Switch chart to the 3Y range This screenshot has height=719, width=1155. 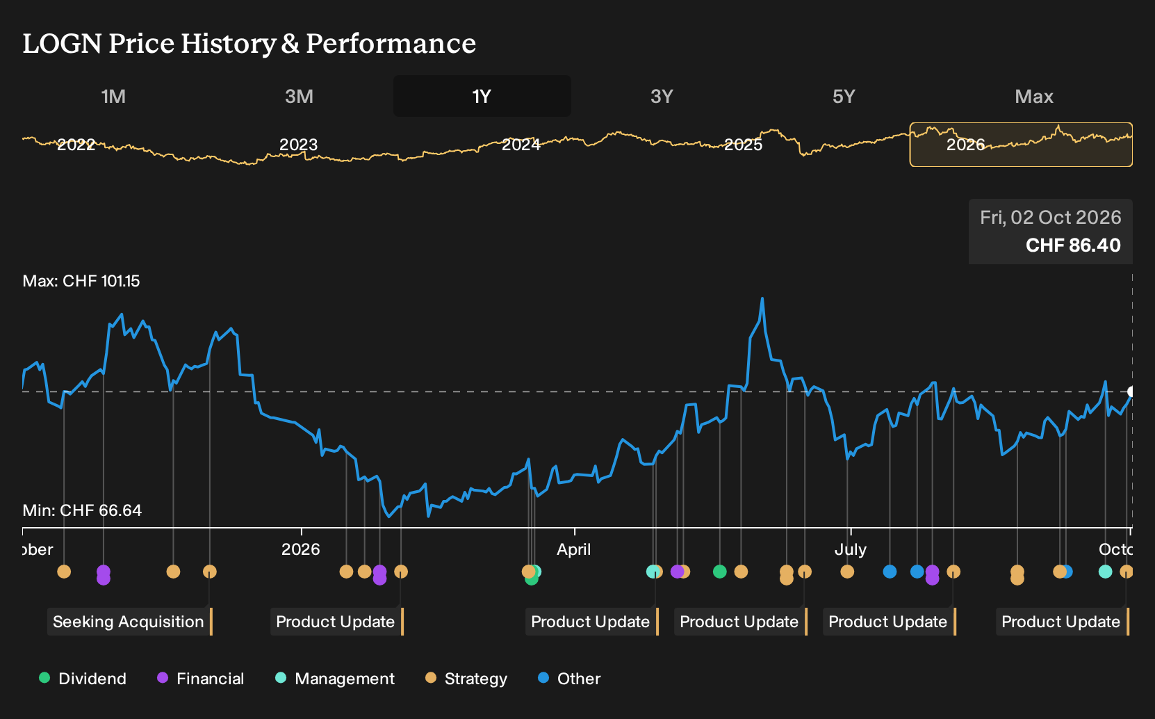click(x=662, y=96)
